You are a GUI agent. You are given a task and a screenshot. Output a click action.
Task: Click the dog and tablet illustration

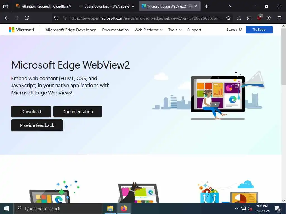[139, 193]
